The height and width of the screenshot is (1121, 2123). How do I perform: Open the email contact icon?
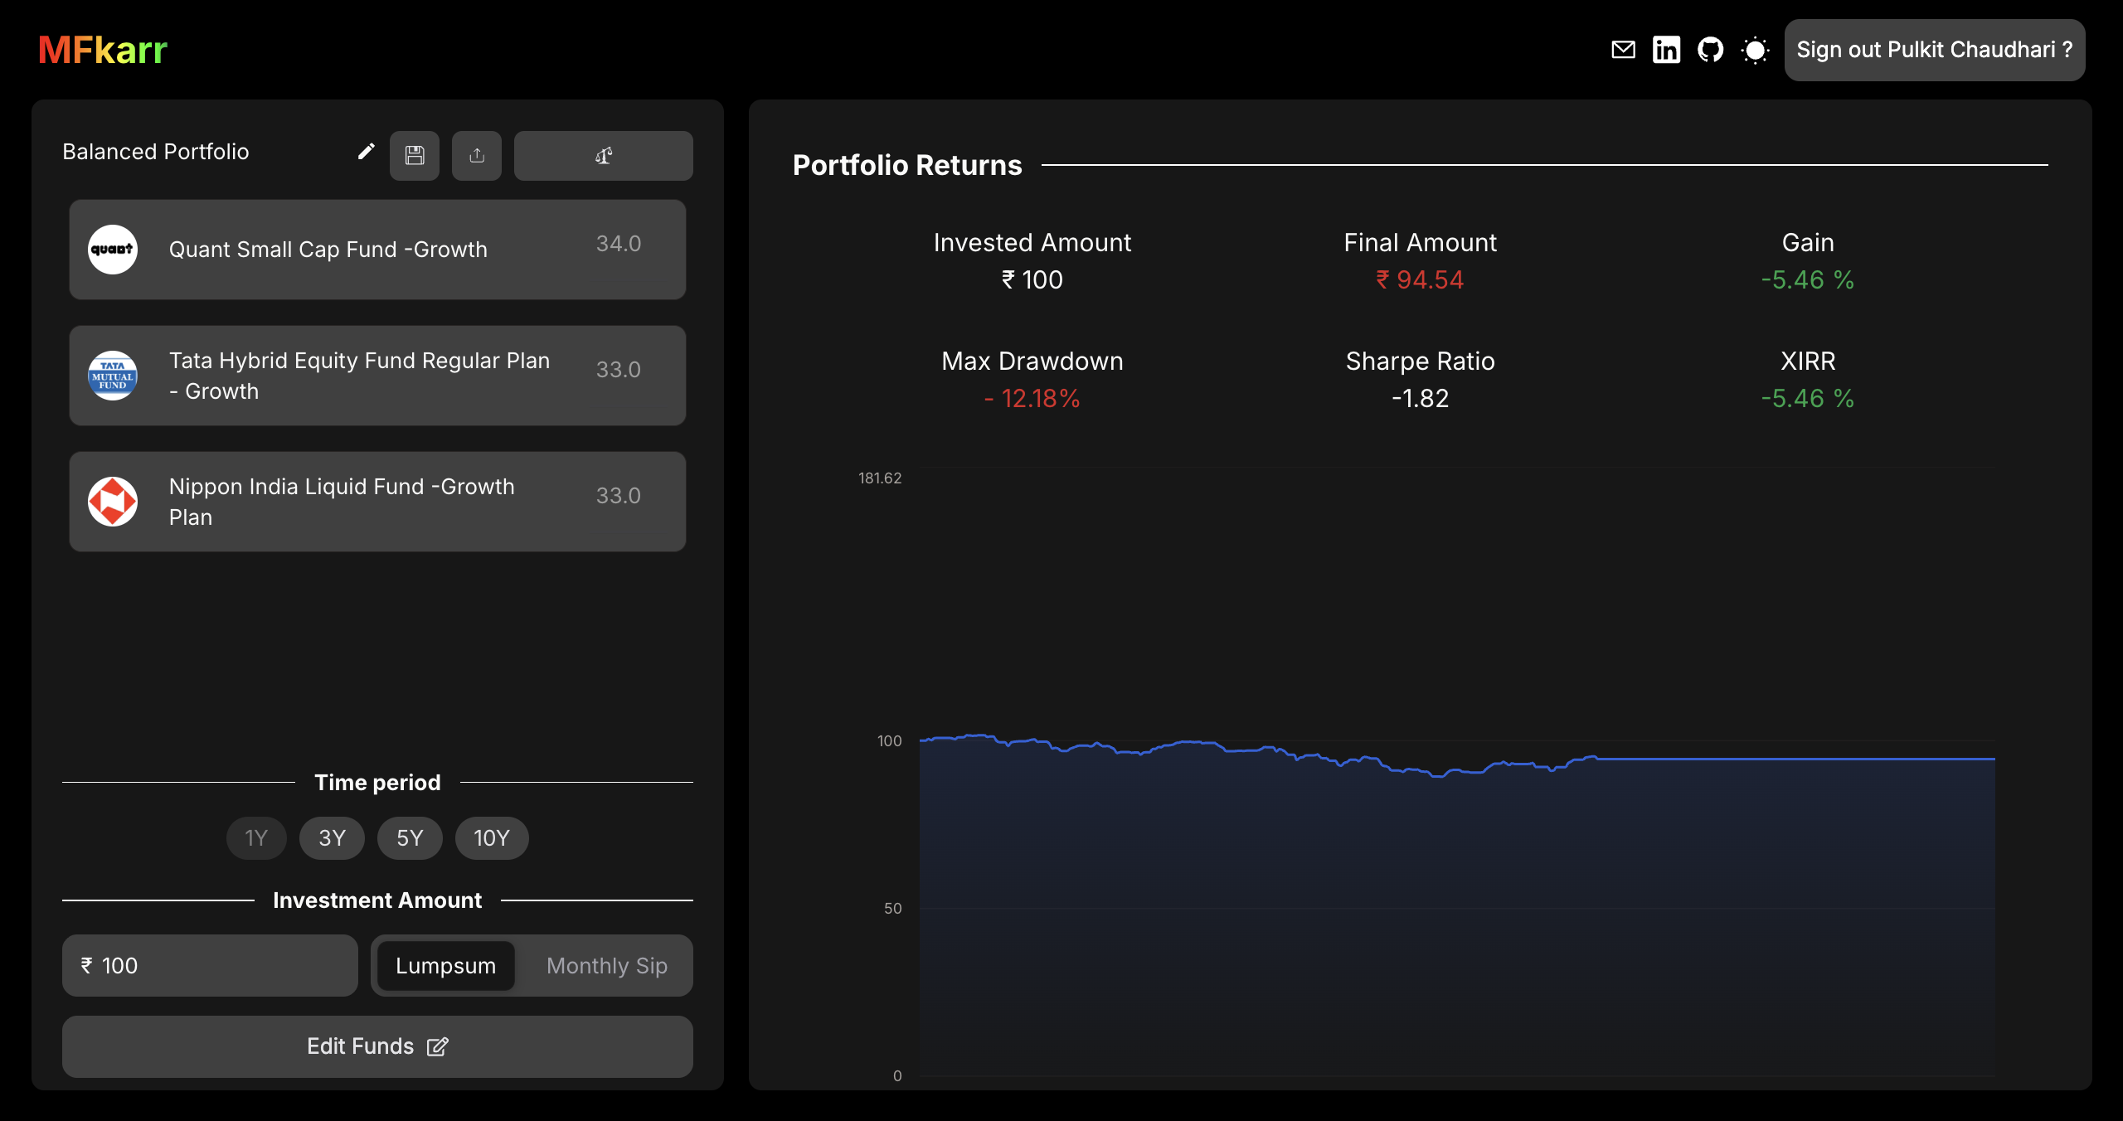coord(1623,50)
